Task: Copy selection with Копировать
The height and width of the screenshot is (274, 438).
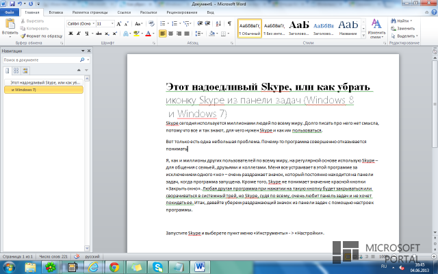Action: [x=34, y=29]
